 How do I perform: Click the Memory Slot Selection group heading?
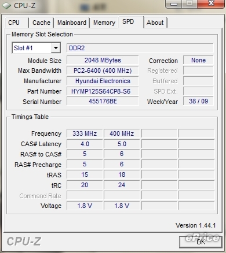tap(42, 34)
